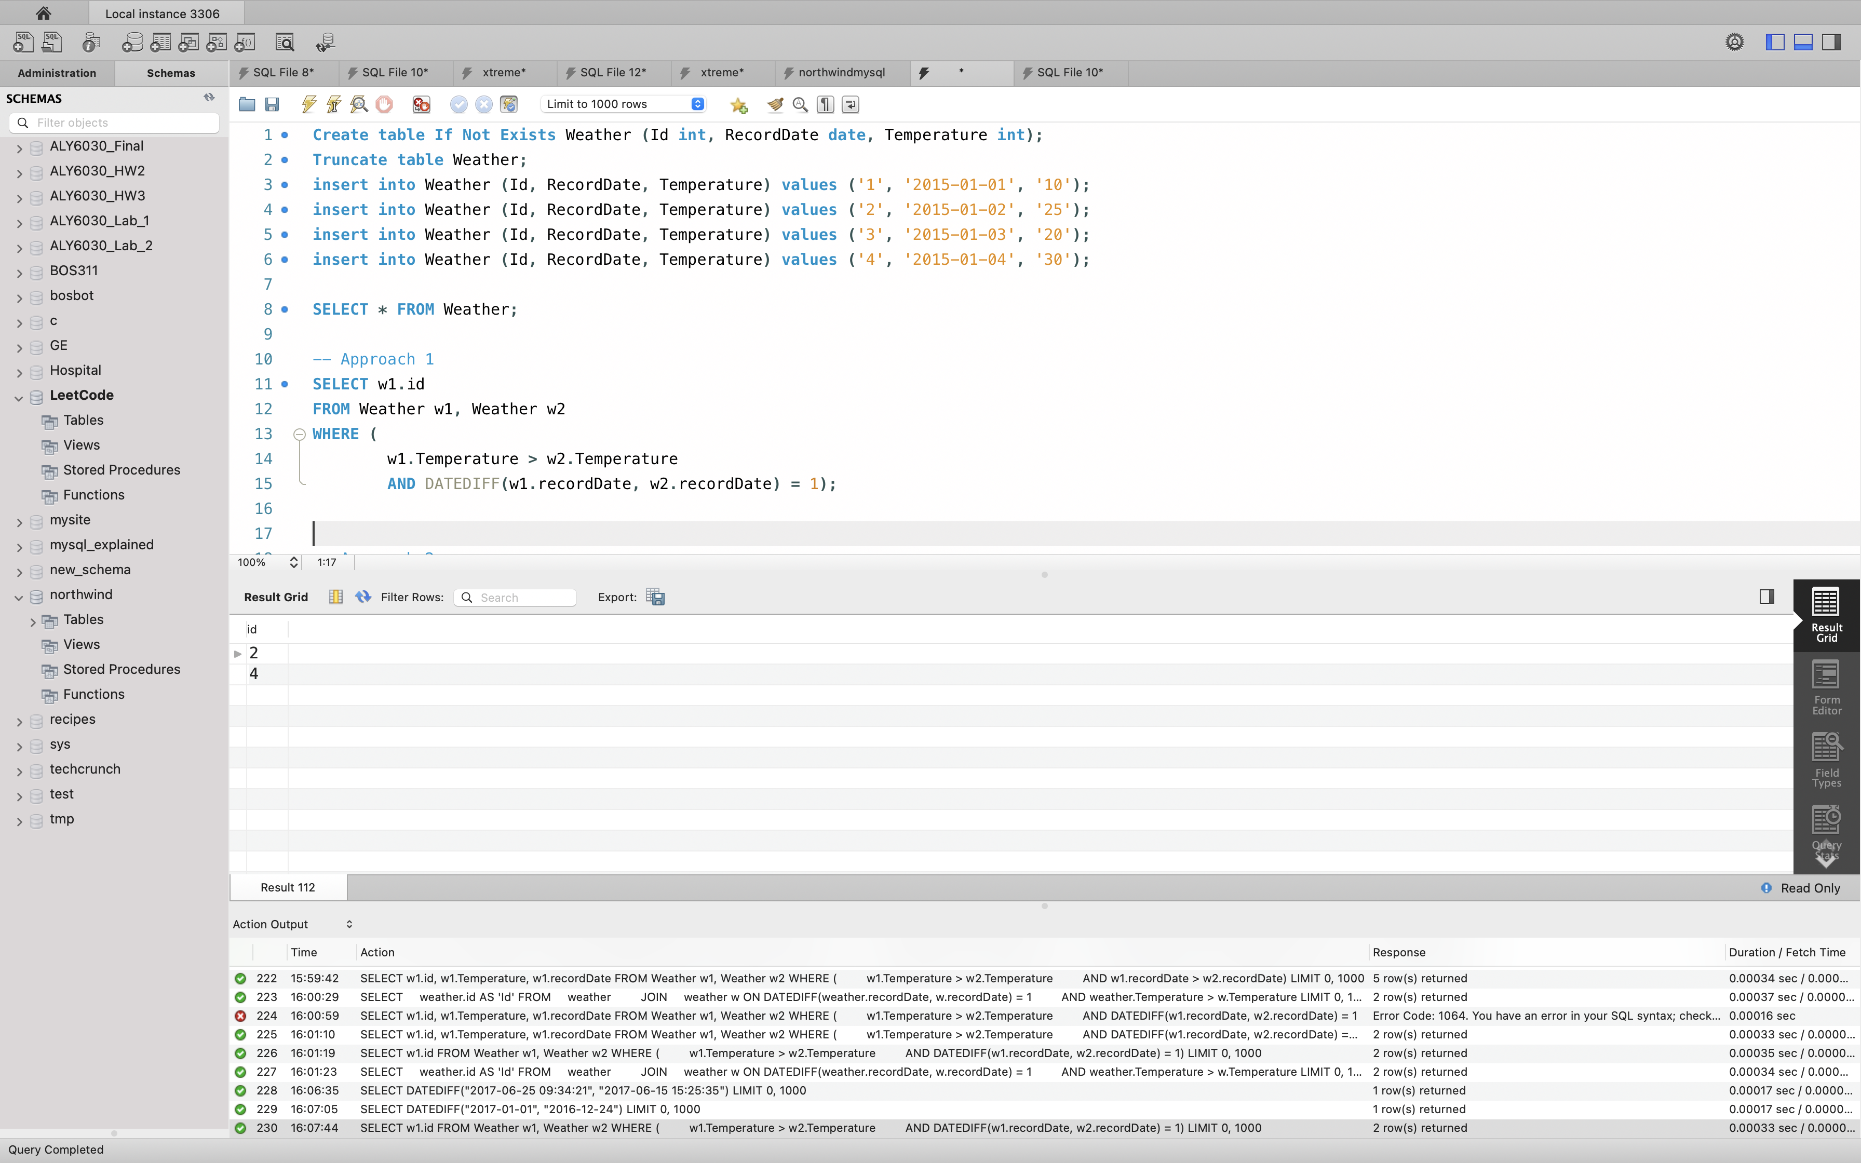This screenshot has width=1861, height=1163.
Task: Toggle invisible characters pilcrow icon
Action: (825, 104)
